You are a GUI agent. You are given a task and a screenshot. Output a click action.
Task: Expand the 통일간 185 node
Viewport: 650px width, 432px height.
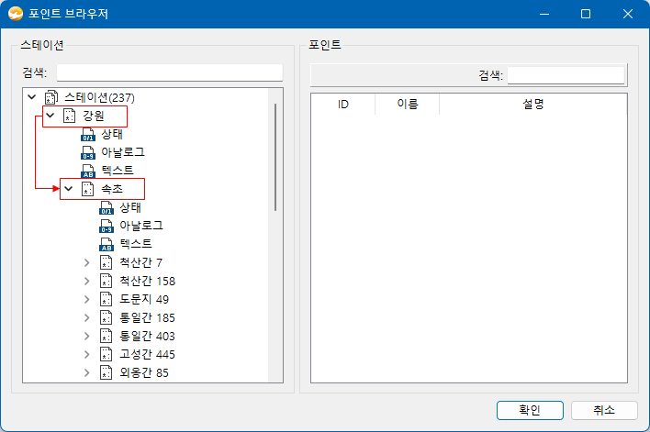(87, 317)
